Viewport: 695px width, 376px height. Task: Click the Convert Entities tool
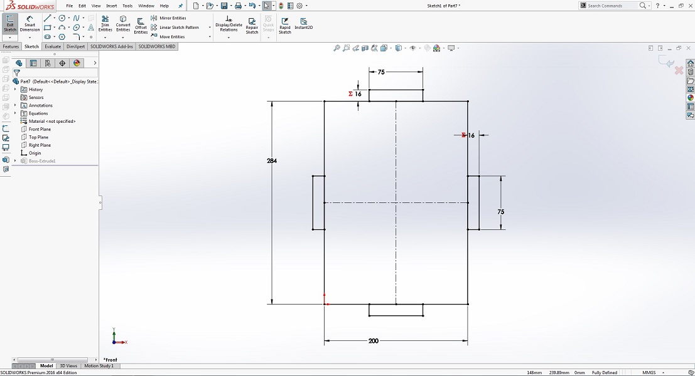[123, 24]
